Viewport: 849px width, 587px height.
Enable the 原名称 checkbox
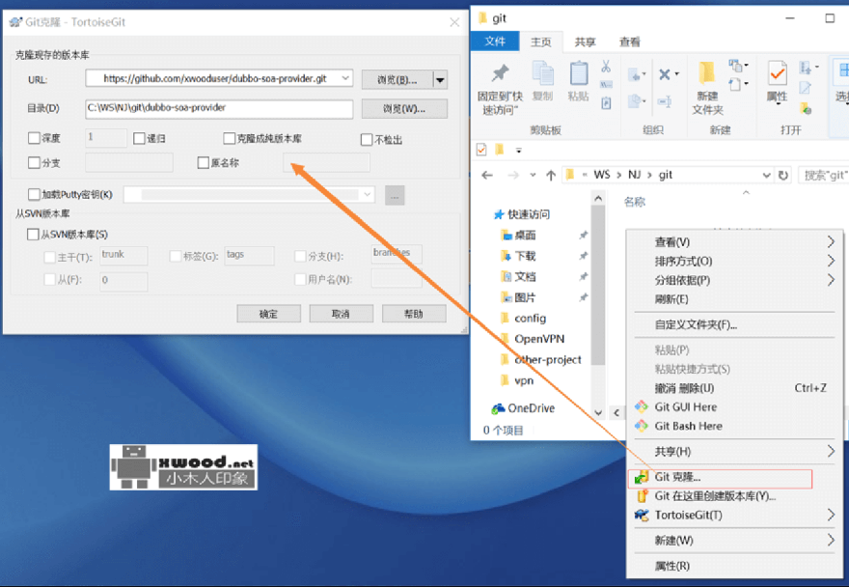203,162
